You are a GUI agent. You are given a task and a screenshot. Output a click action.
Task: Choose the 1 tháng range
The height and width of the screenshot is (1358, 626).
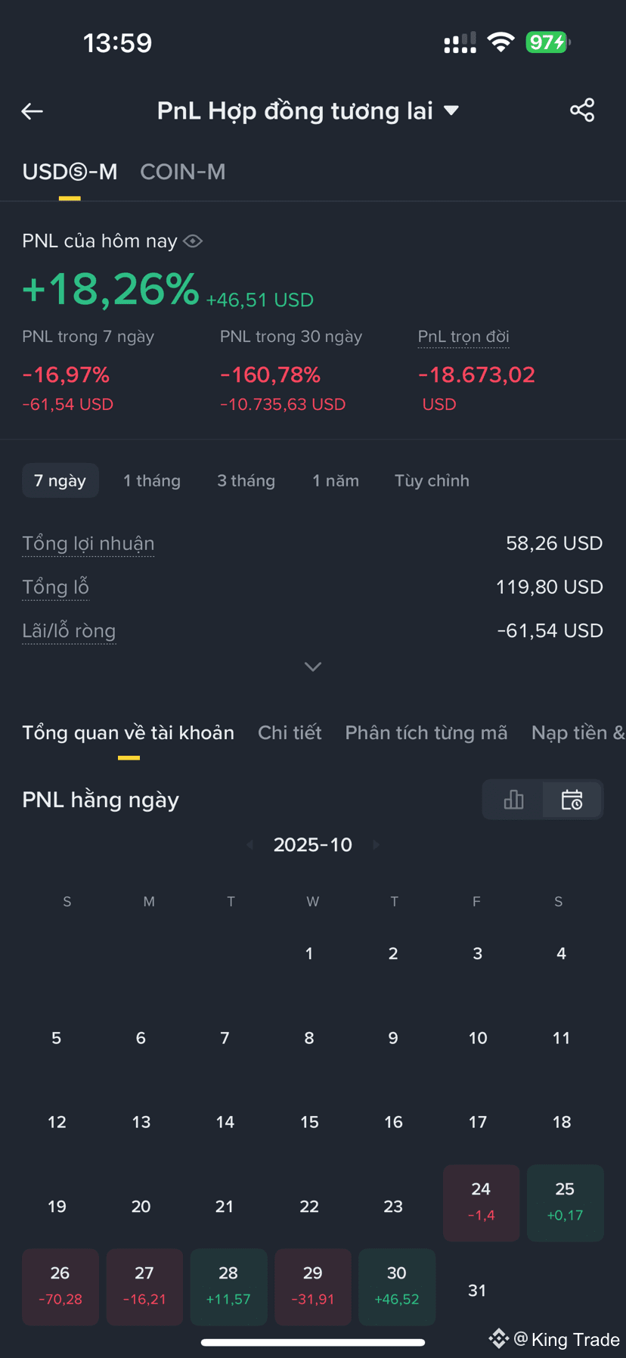point(152,480)
